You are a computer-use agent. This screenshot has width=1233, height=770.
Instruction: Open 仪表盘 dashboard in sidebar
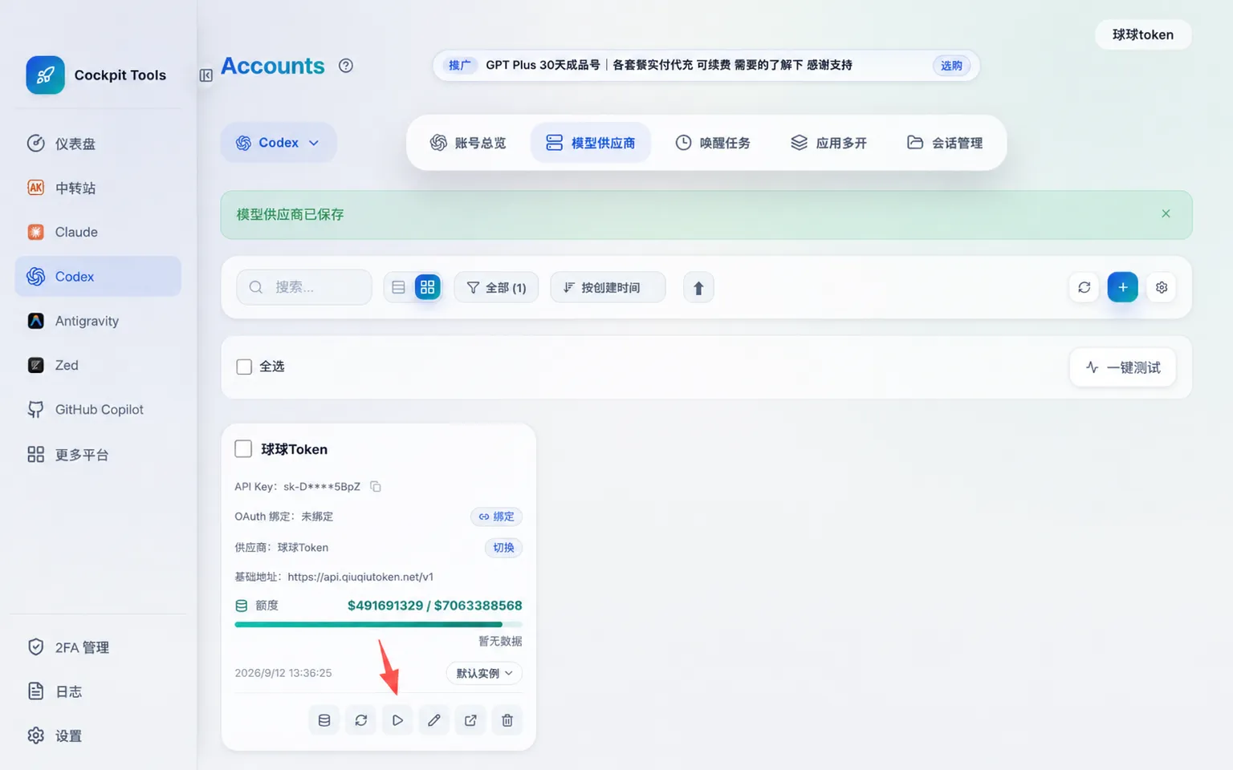point(98,144)
